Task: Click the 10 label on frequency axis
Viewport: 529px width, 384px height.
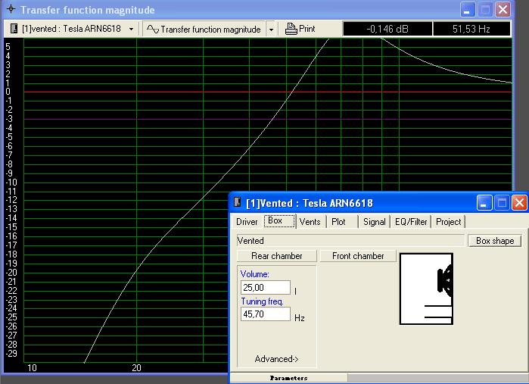Action: (x=32, y=368)
